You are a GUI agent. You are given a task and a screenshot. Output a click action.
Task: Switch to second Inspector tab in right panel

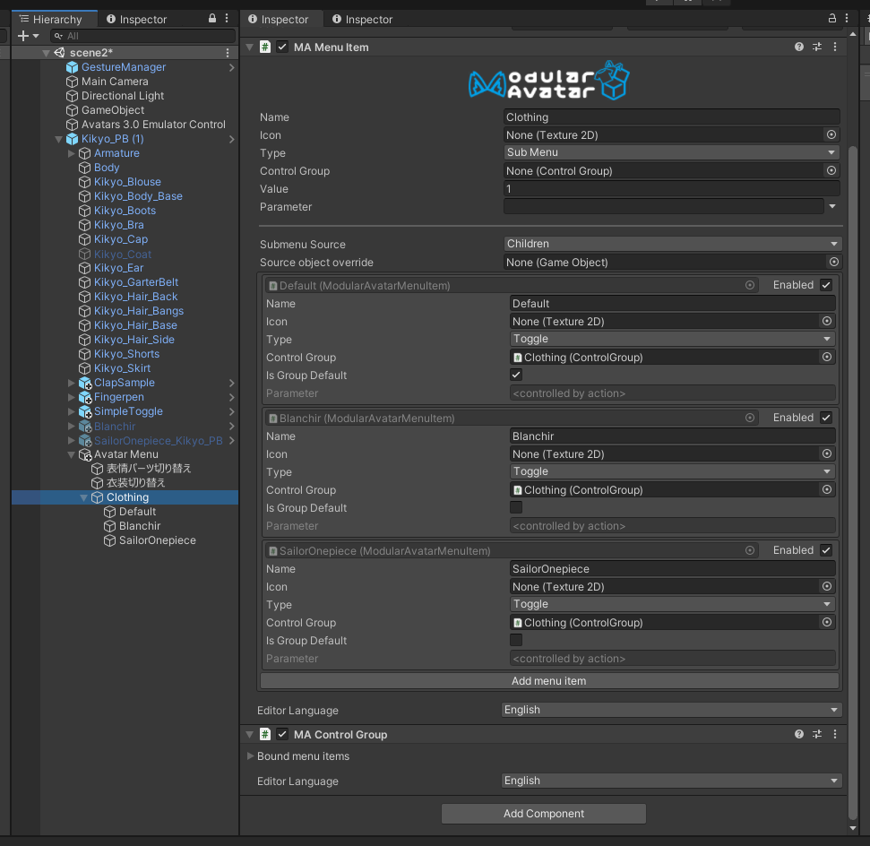363,20
